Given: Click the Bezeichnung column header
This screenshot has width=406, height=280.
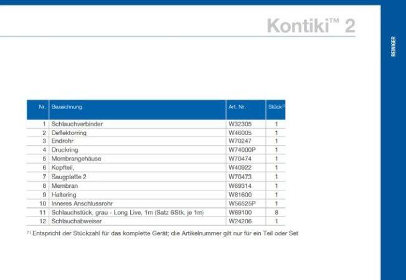Looking at the screenshot, I should coord(67,107).
